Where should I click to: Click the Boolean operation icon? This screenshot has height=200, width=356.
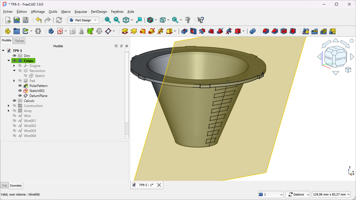point(253,31)
